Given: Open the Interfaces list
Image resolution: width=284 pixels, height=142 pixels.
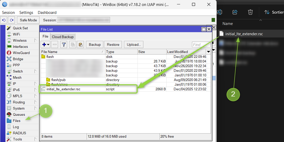Looking at the screenshot, I should pos(20,47).
